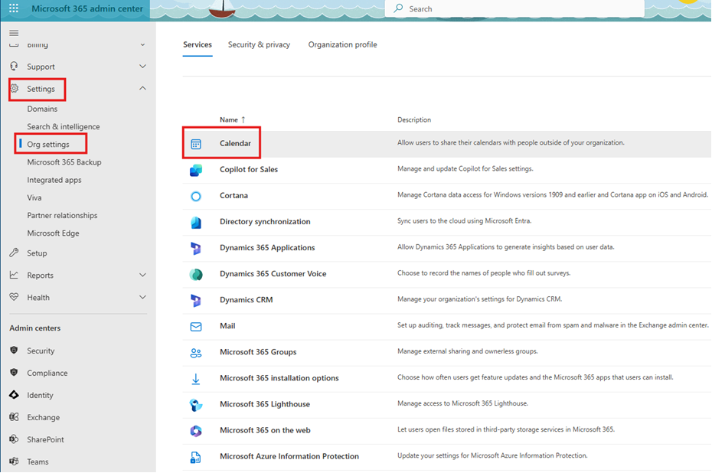Click Setup in the navigation
712x473 pixels.
37,253
